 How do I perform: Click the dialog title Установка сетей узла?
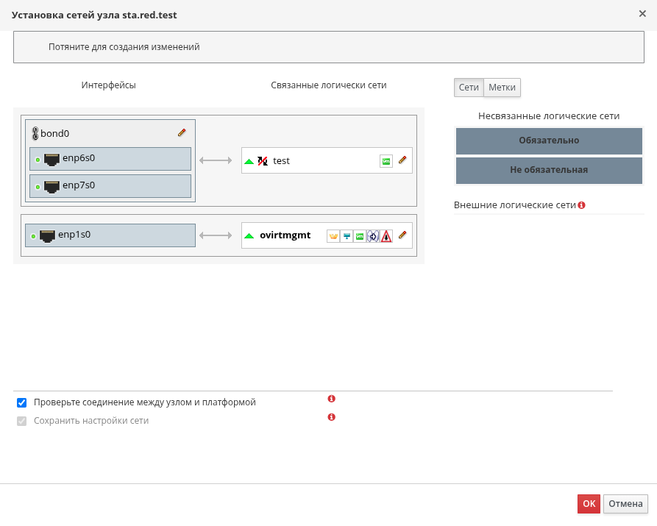tap(94, 15)
